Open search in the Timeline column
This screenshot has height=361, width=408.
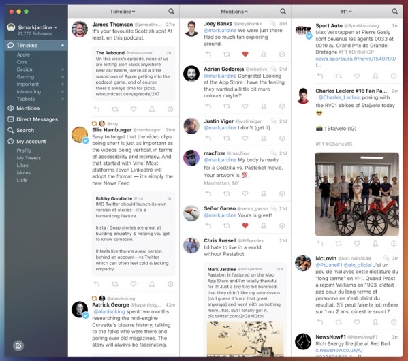171,11
